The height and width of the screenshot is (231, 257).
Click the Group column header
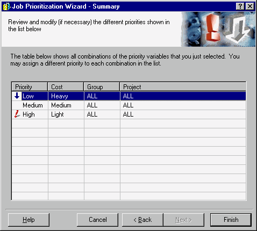click(102, 87)
